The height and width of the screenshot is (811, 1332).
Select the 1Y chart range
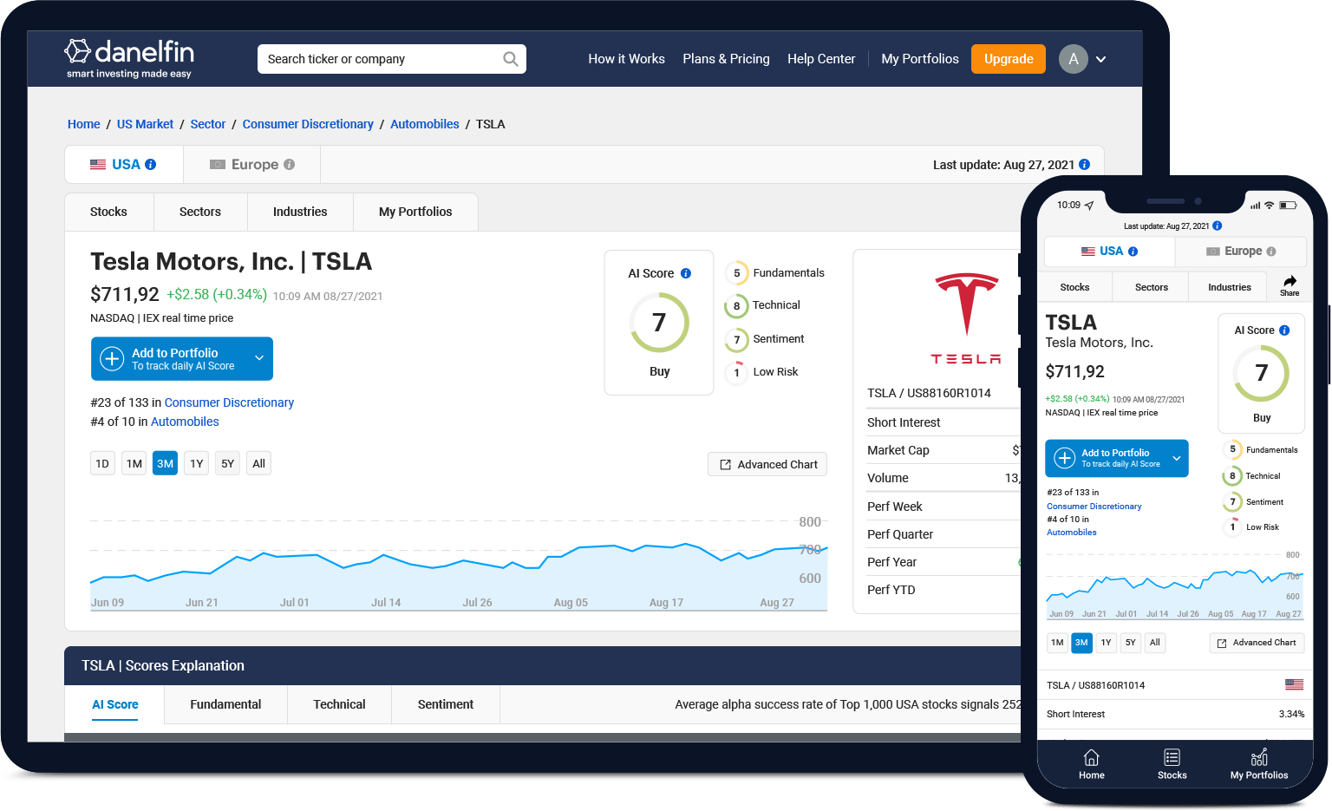pos(197,464)
